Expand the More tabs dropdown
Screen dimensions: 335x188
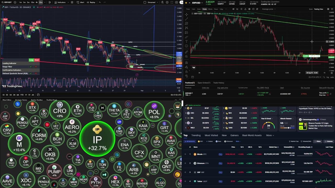pyautogui.click(x=270, y=135)
